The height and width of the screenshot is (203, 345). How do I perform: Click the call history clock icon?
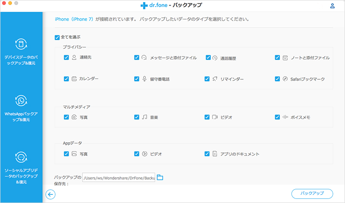pos(215,58)
